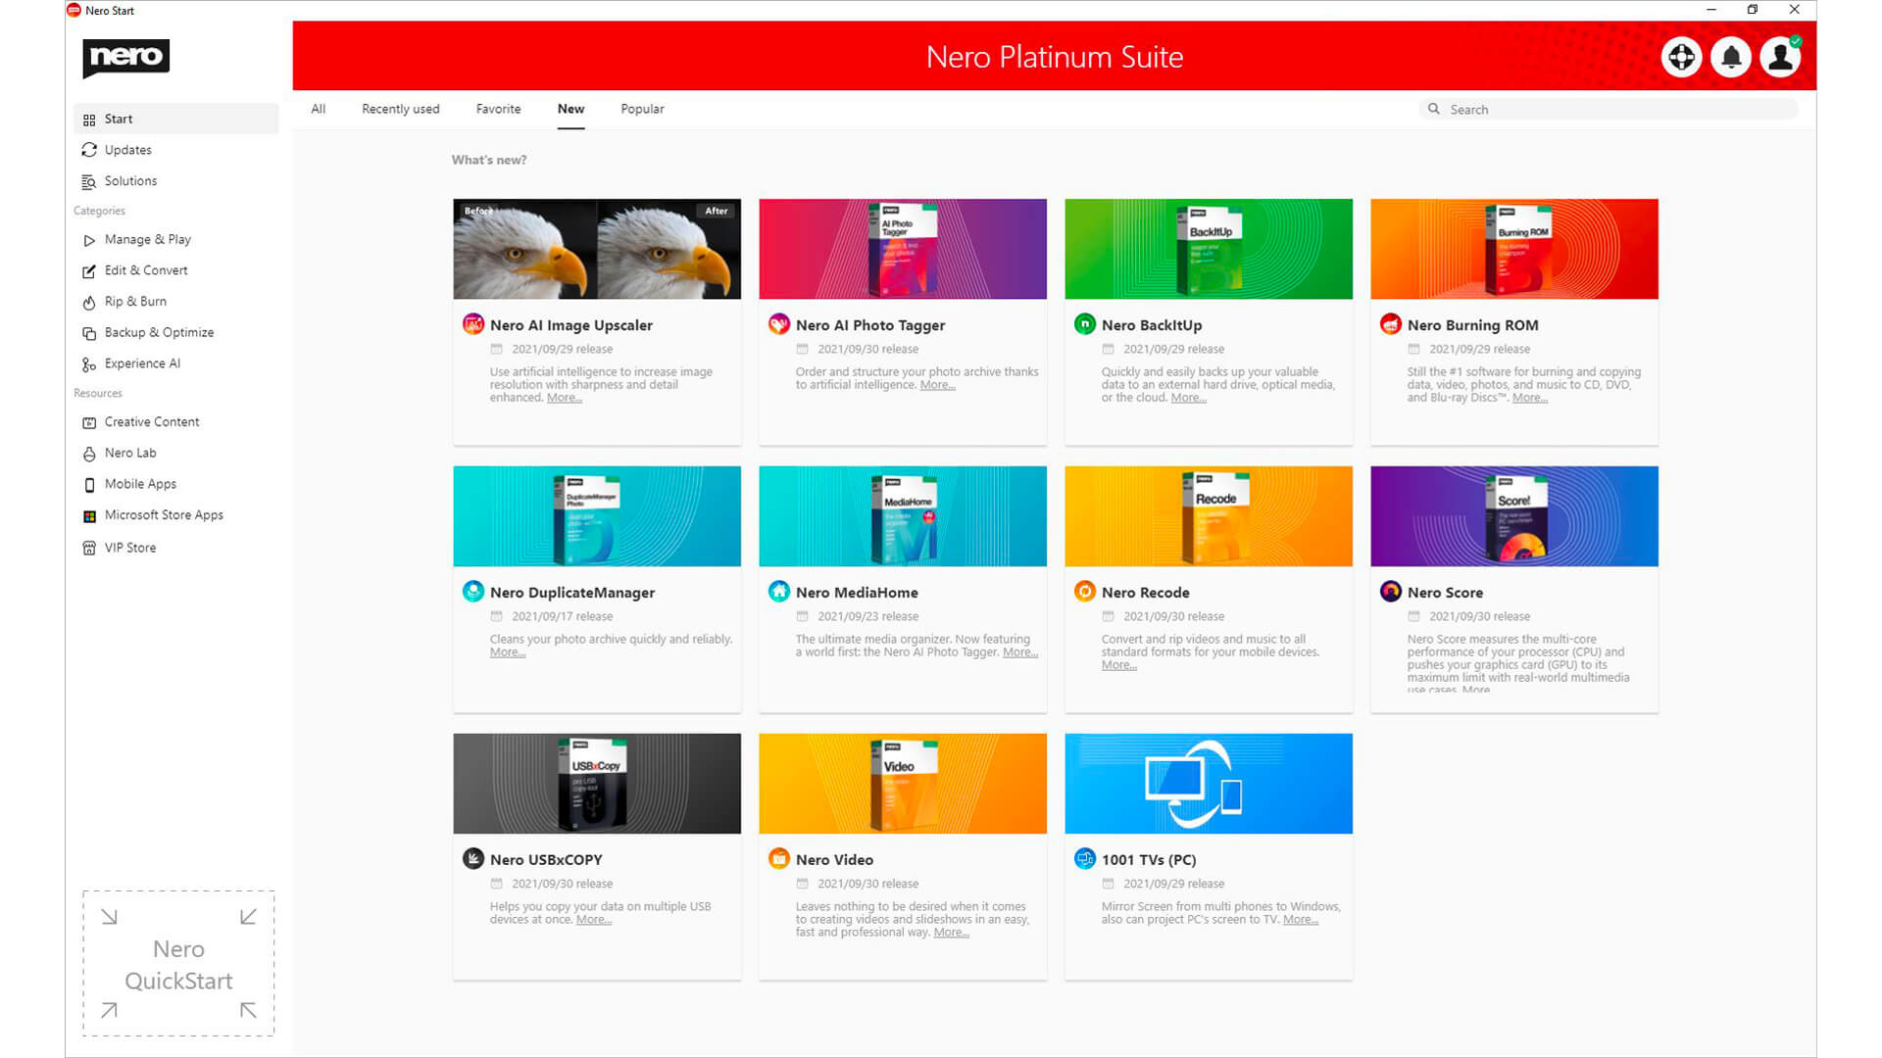Launch the Nero USBxCOPY icon
This screenshot has width=1882, height=1058.
coord(473,859)
